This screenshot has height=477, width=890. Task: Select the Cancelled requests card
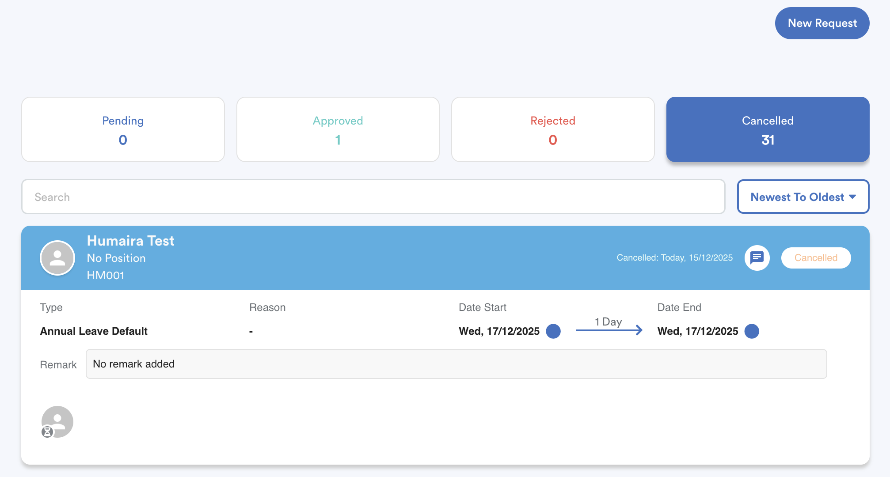click(x=768, y=129)
